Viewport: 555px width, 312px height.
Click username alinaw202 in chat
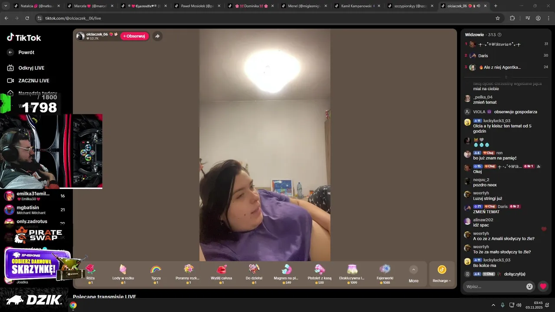pyautogui.click(x=483, y=220)
